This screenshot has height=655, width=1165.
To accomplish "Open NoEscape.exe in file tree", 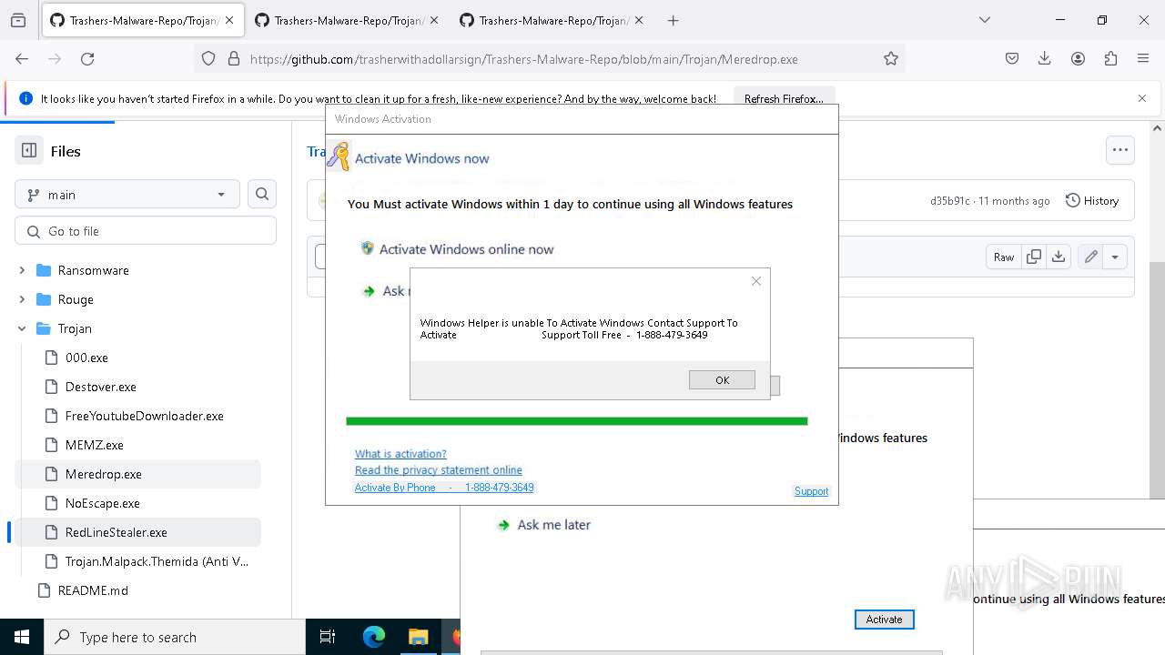I will click(102, 503).
